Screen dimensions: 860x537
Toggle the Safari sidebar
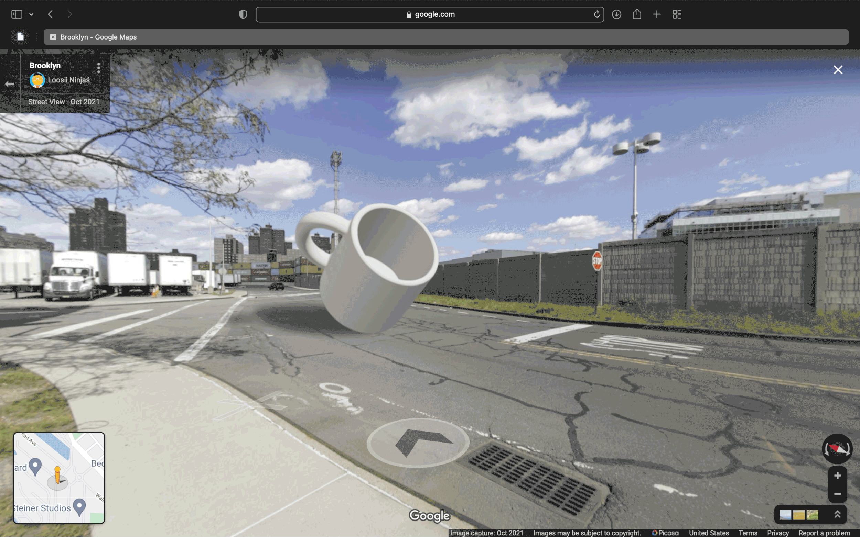[17, 14]
